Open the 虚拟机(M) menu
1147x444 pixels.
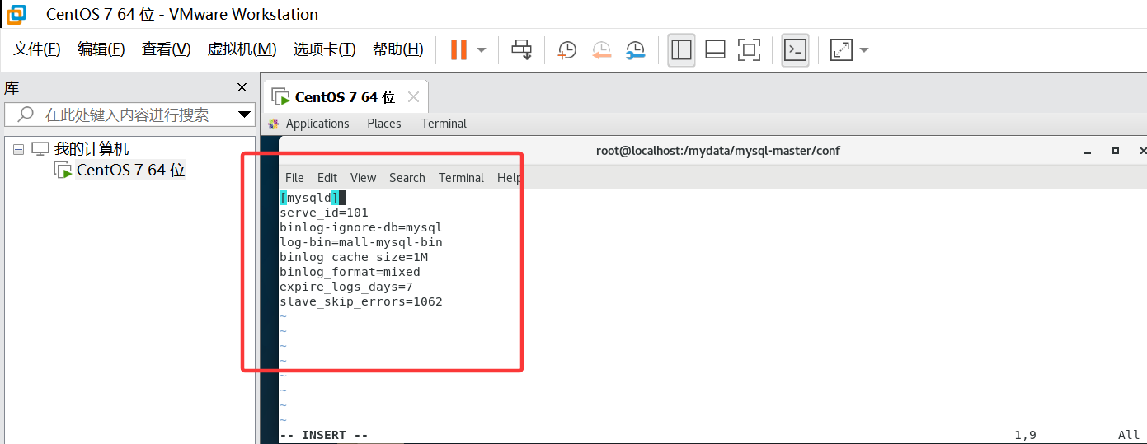(242, 49)
